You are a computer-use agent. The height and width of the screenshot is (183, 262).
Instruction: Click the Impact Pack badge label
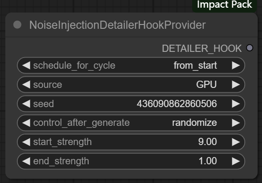[x=225, y=4]
